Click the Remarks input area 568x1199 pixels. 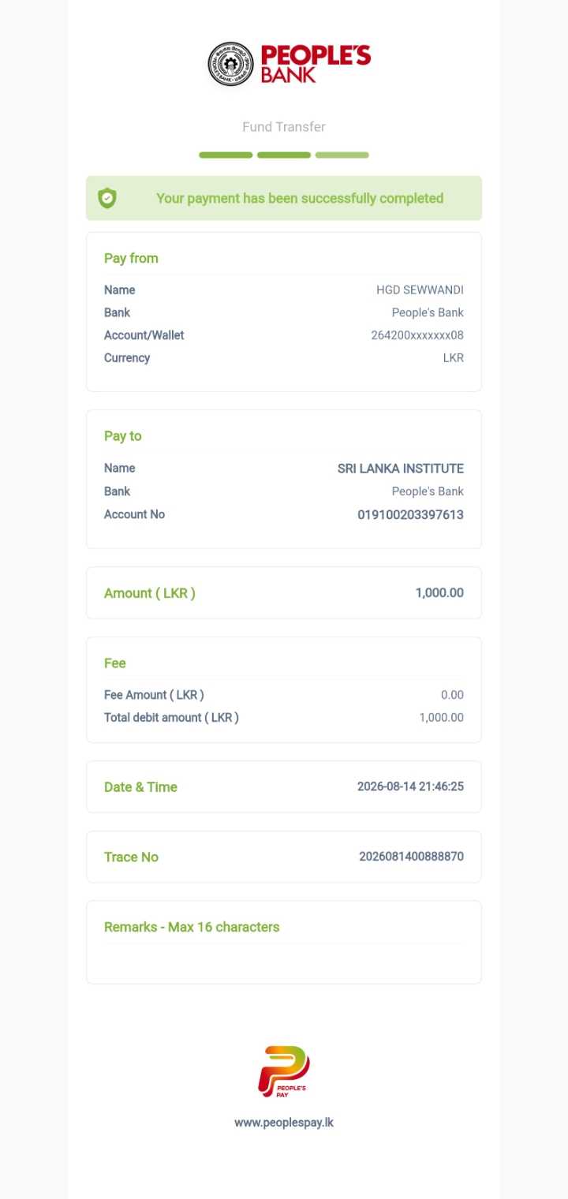point(284,962)
